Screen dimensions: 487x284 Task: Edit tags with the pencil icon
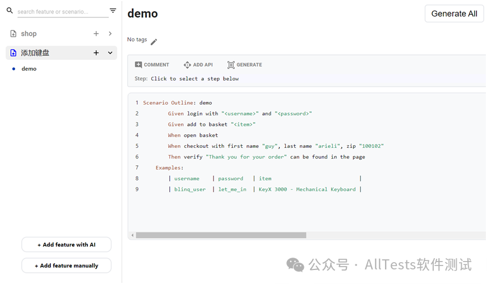[154, 42]
